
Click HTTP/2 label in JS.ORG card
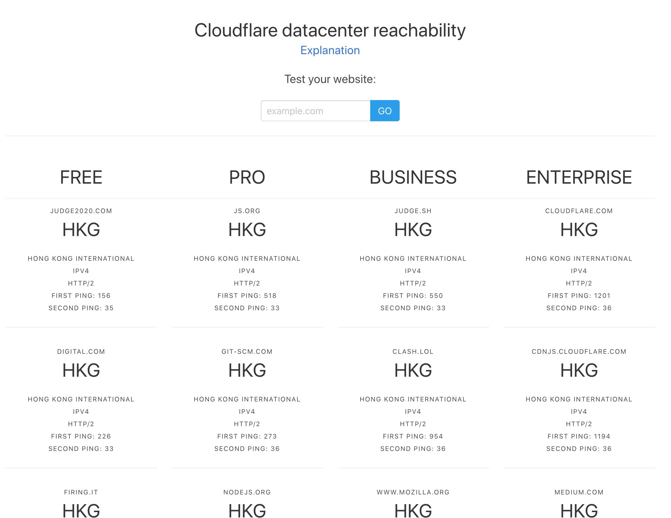click(247, 283)
